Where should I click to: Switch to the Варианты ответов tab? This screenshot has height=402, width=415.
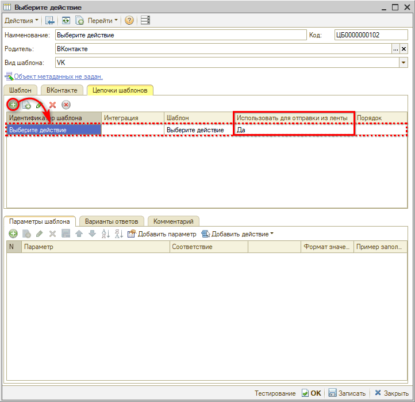tap(112, 221)
